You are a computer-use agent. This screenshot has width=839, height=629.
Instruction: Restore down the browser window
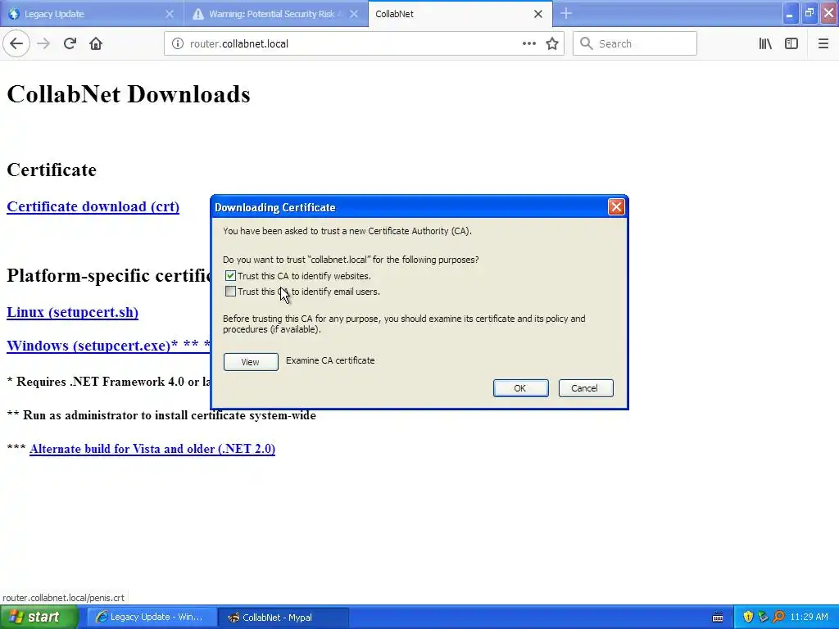coord(809,13)
